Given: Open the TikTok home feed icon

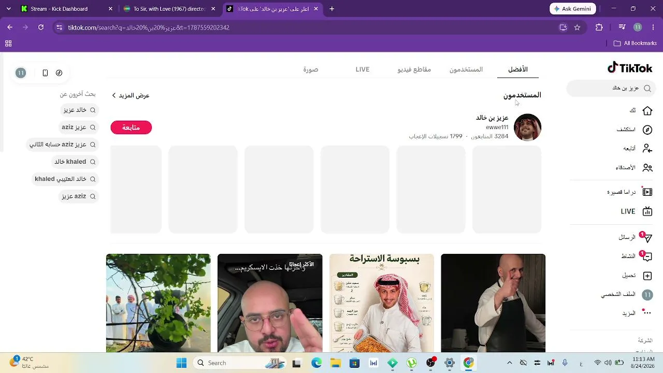Looking at the screenshot, I should [647, 111].
